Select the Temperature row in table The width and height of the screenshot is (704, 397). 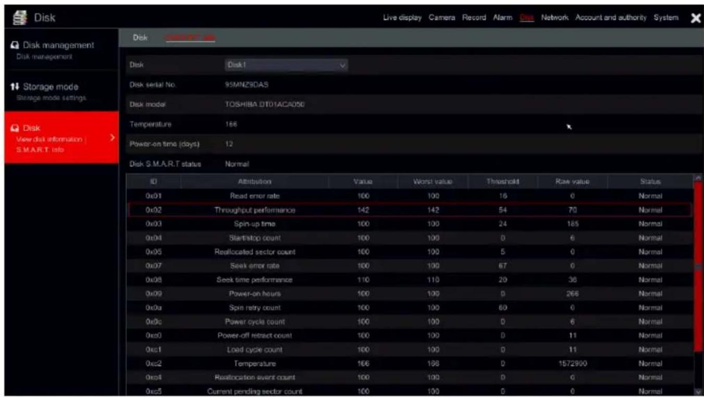(410, 364)
